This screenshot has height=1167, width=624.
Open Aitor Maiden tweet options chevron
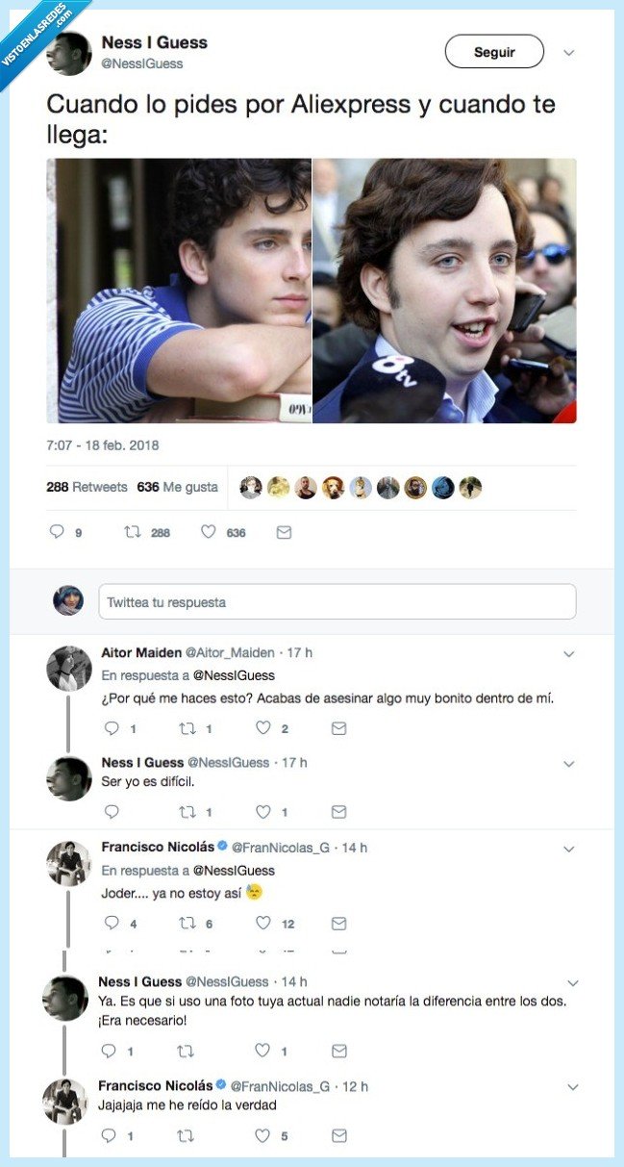568,654
